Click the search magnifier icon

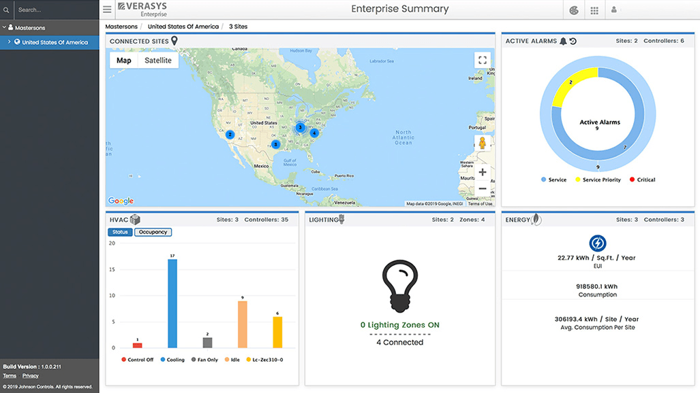point(6,10)
